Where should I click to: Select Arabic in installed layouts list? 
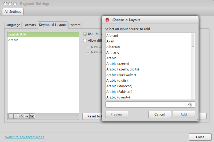pyautogui.click(x=43, y=40)
